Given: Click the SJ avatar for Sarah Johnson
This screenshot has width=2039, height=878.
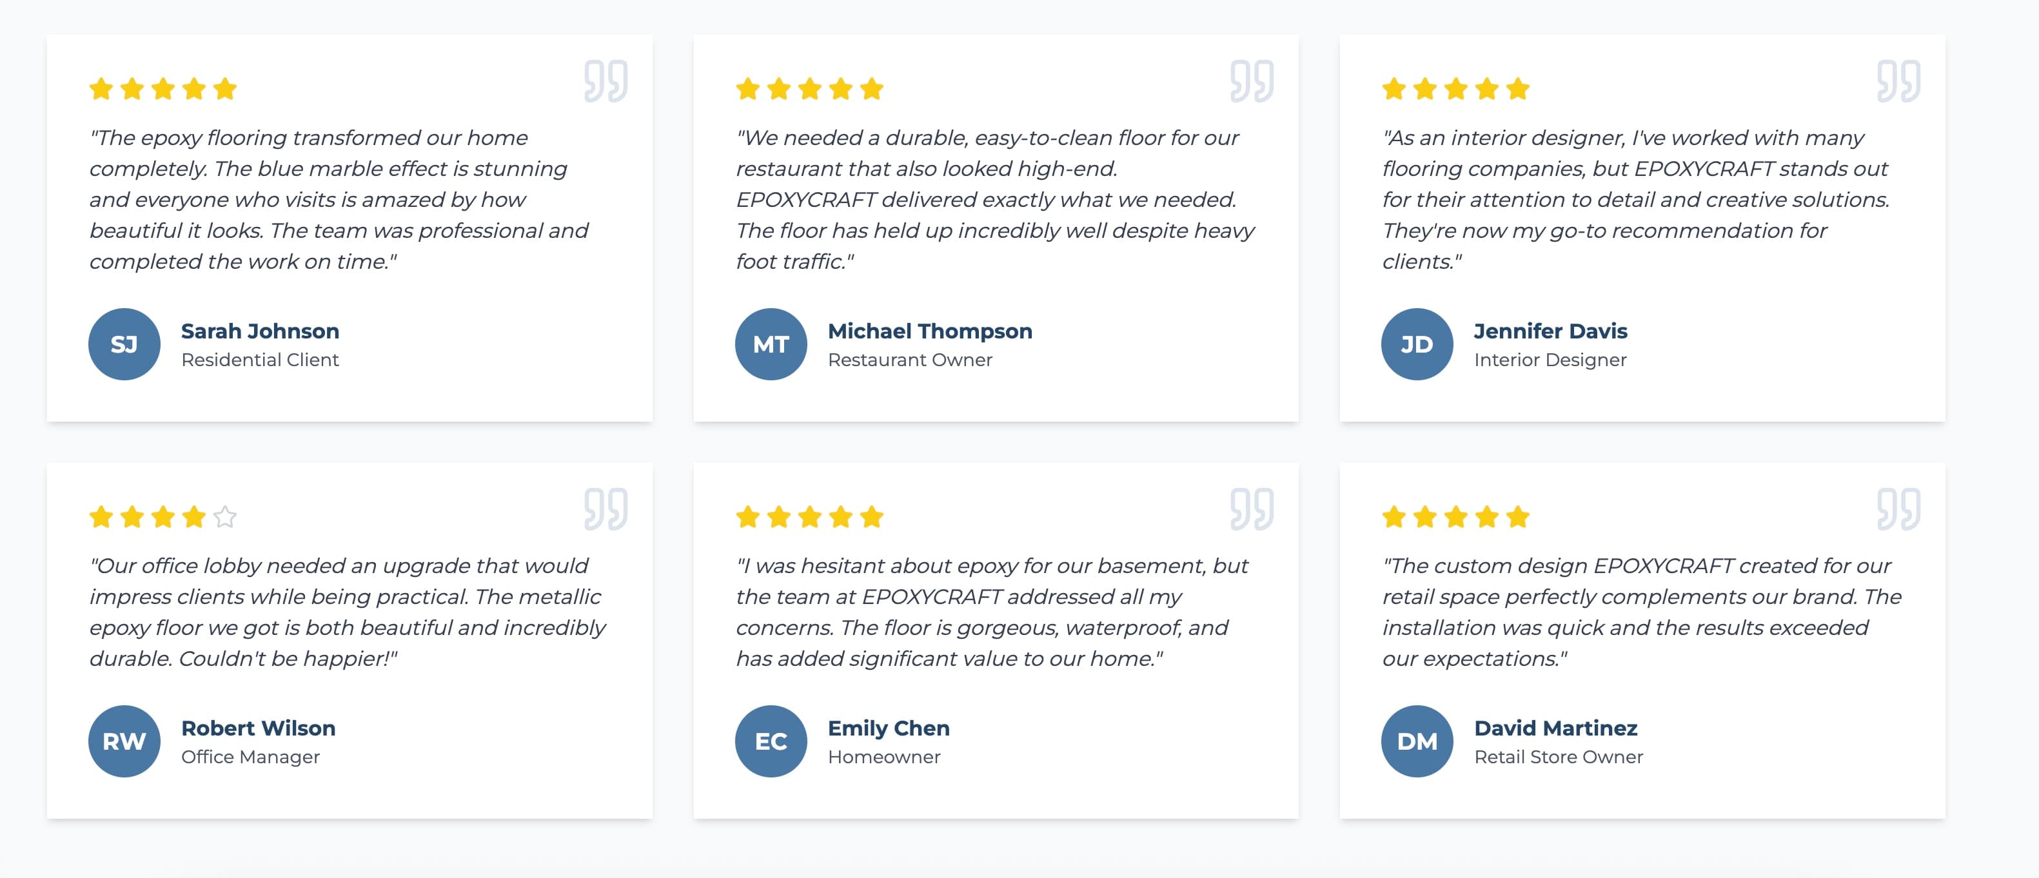Looking at the screenshot, I should tap(124, 344).
